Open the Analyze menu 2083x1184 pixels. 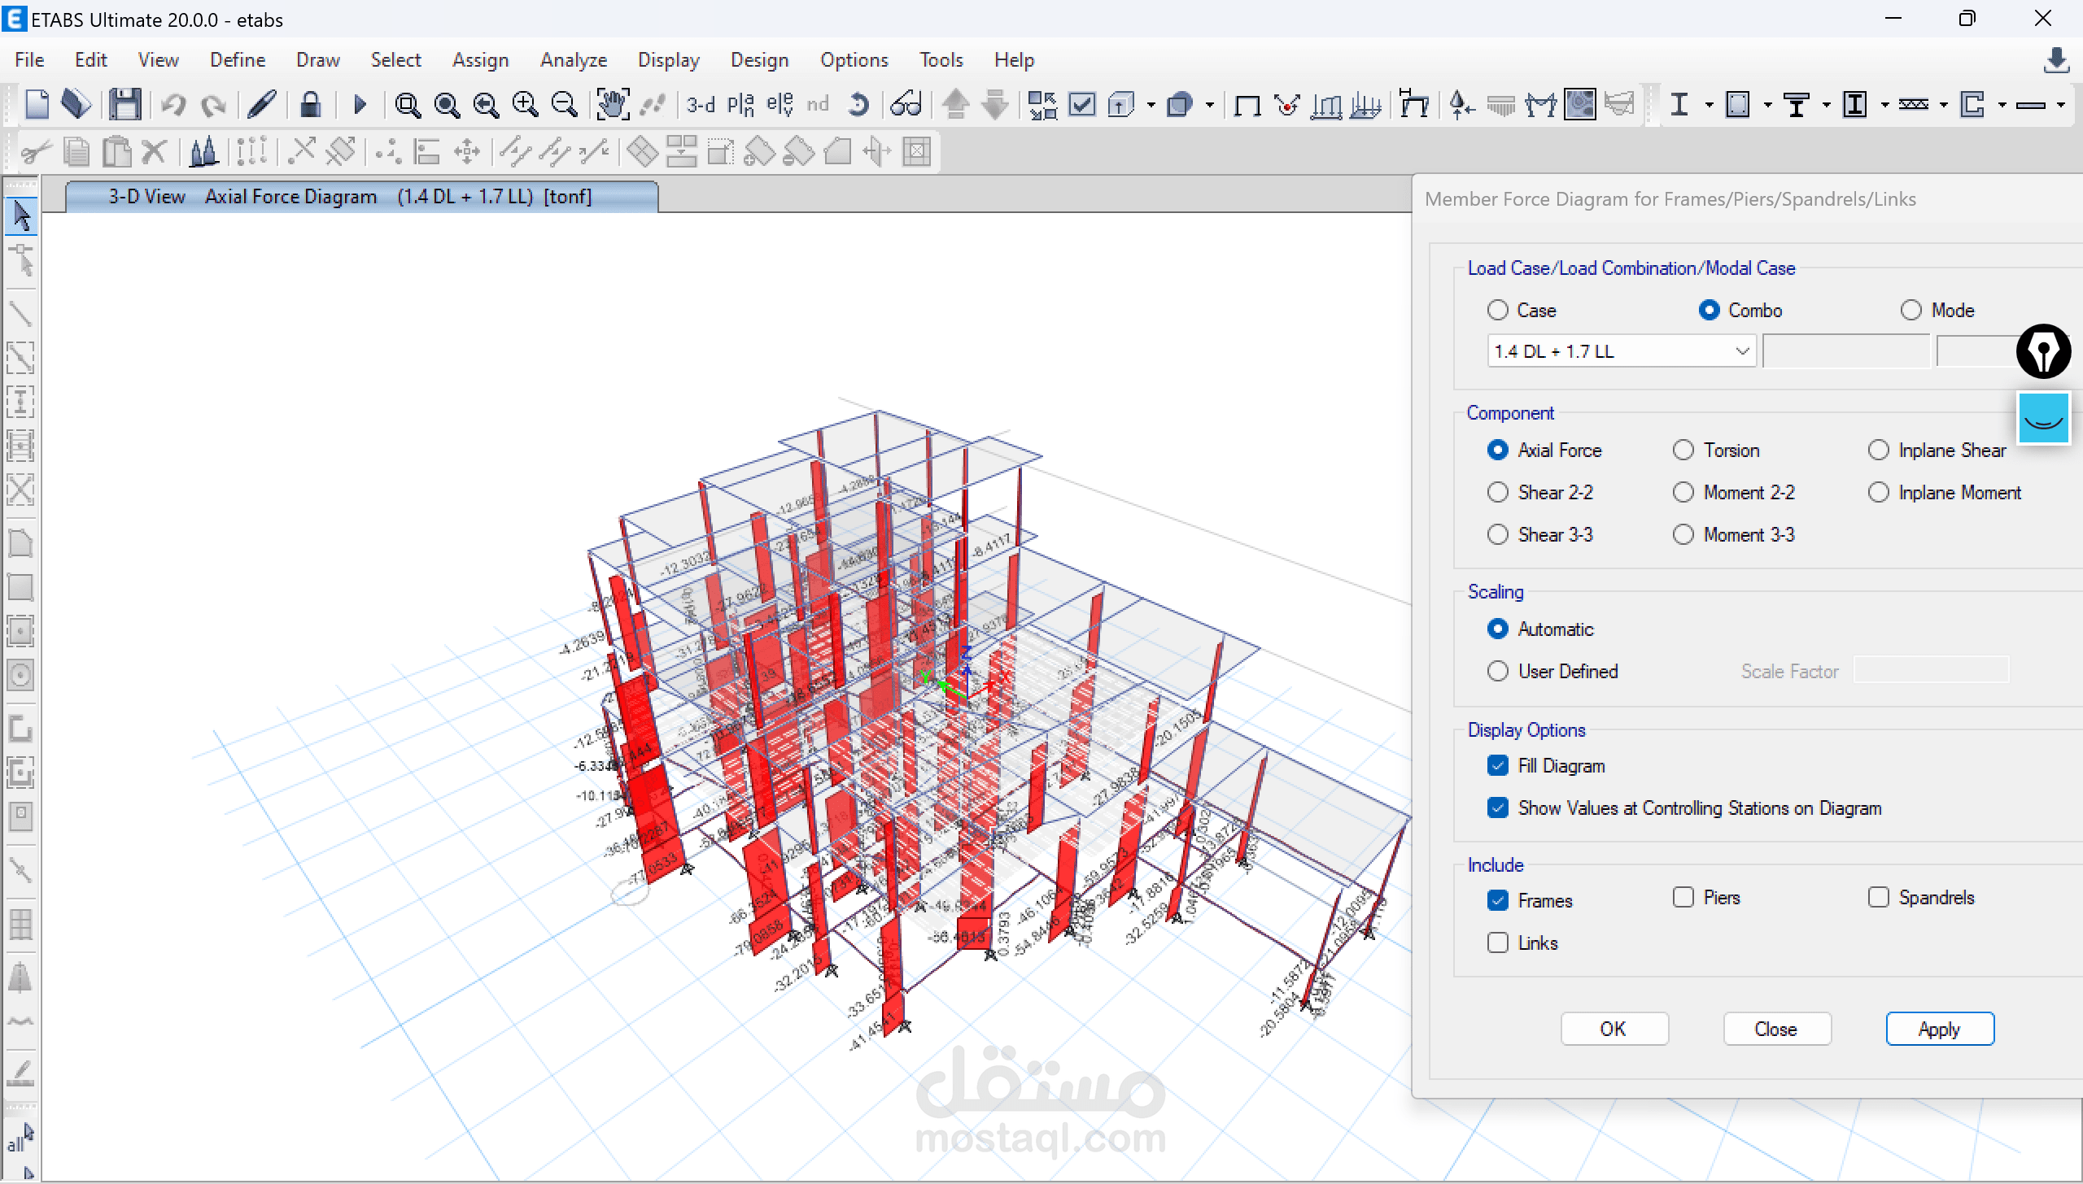573,60
